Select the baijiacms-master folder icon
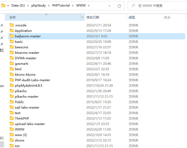This screenshot has width=187, height=148. click(x=12, y=36)
